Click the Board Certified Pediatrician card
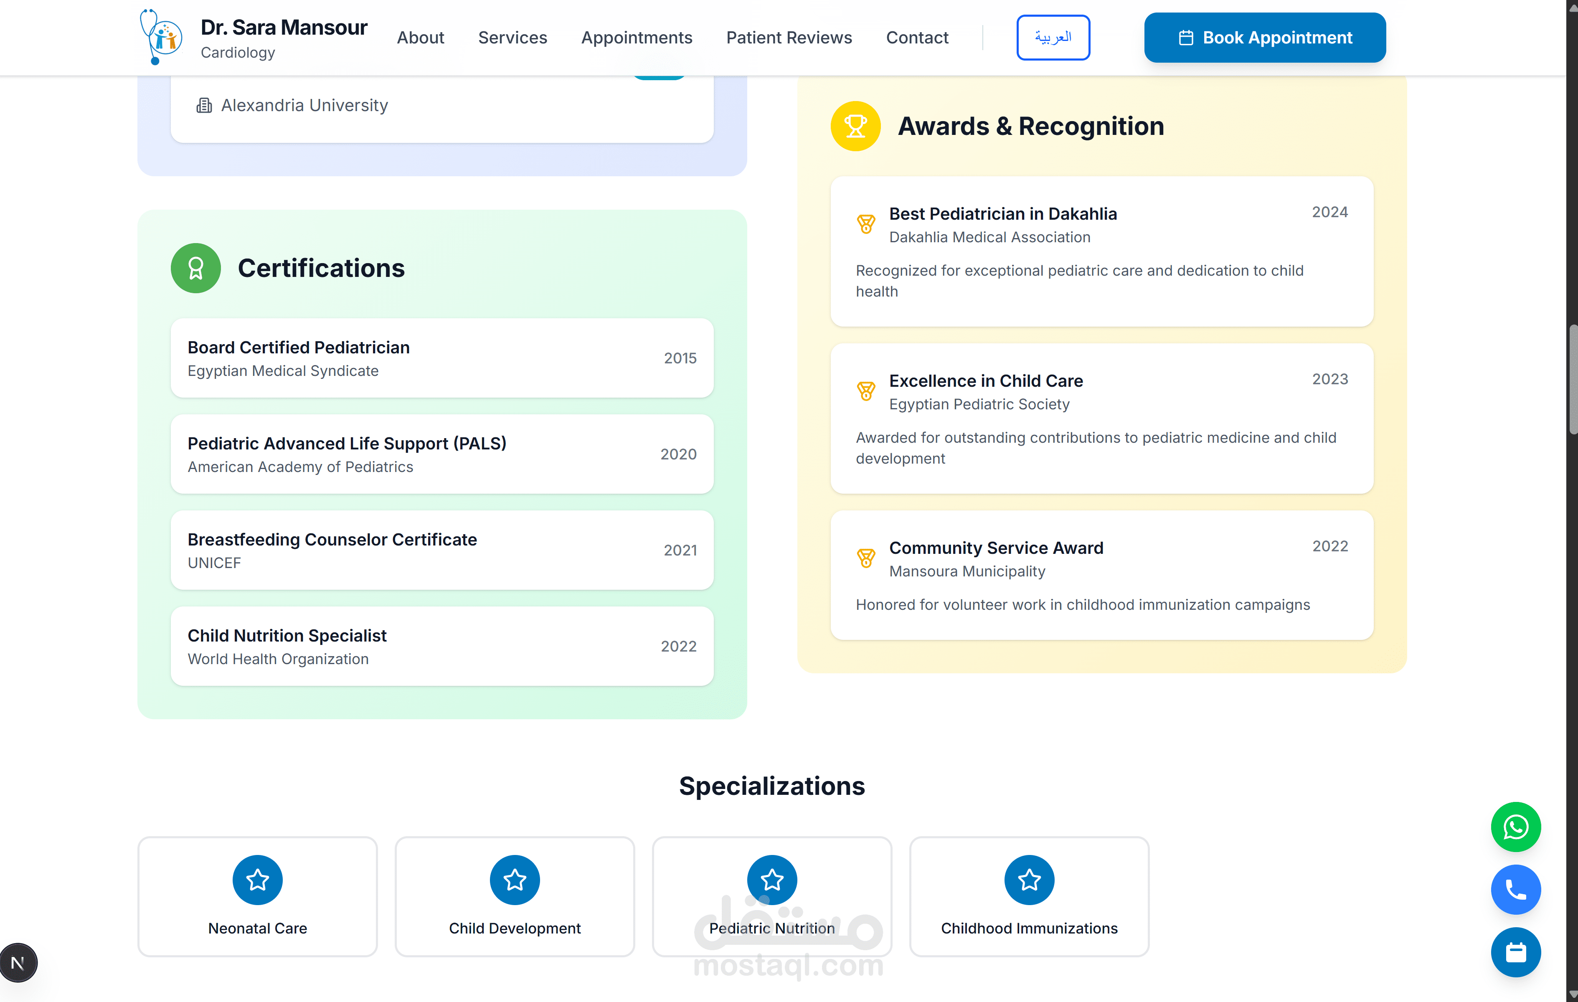 click(x=441, y=358)
